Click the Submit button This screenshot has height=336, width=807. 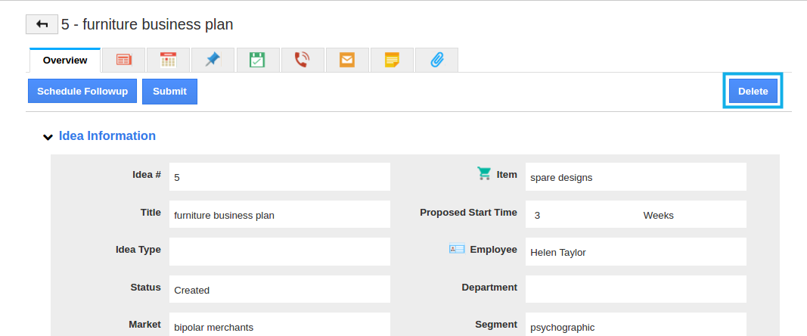170,92
